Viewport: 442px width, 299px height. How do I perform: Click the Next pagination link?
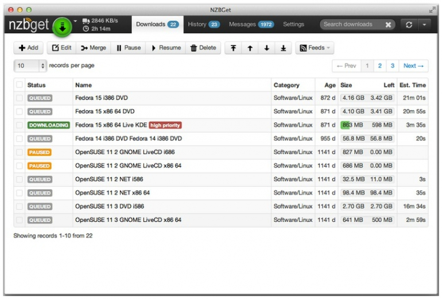413,66
